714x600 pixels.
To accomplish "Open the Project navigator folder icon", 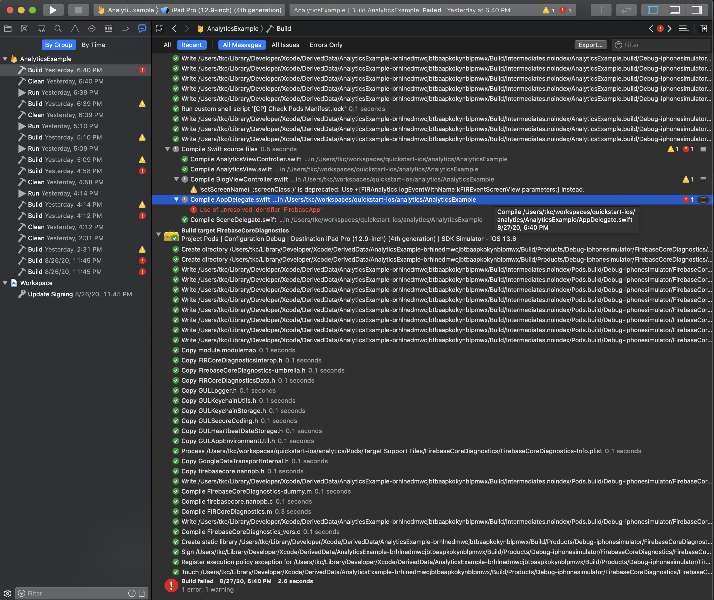I will (8, 29).
